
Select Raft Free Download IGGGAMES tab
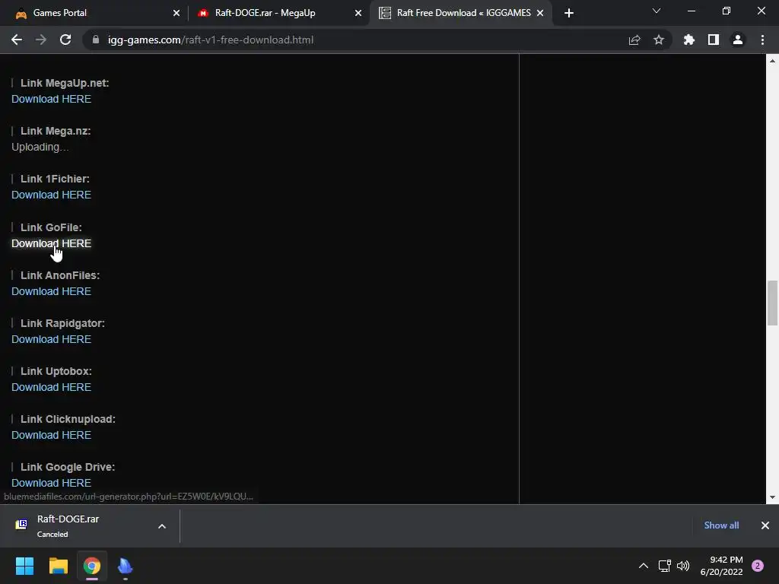460,13
